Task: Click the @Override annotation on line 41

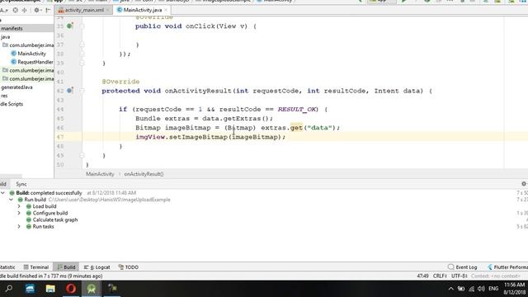Action: pos(120,82)
